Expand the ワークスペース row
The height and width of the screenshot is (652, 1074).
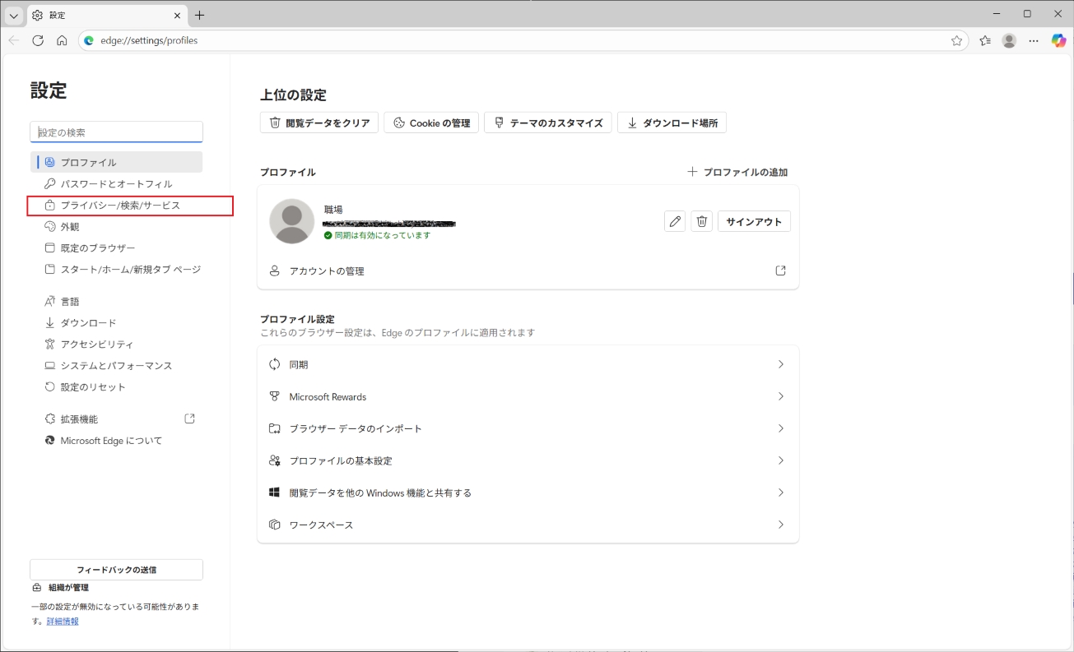(528, 525)
